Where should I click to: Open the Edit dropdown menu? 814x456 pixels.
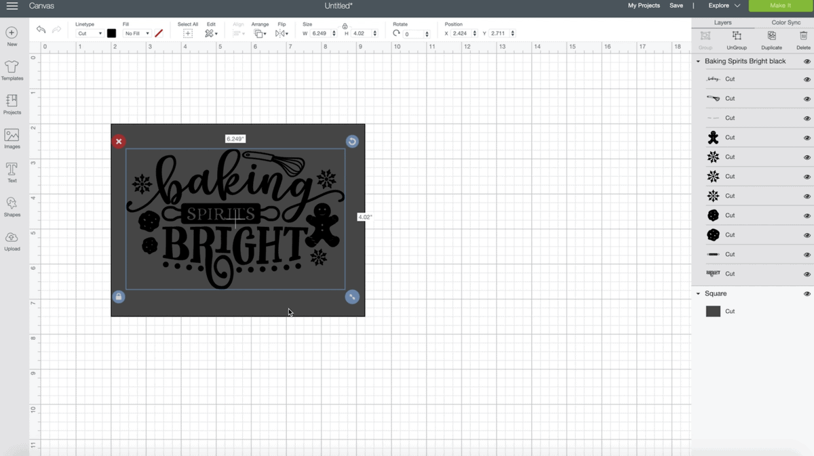[211, 33]
